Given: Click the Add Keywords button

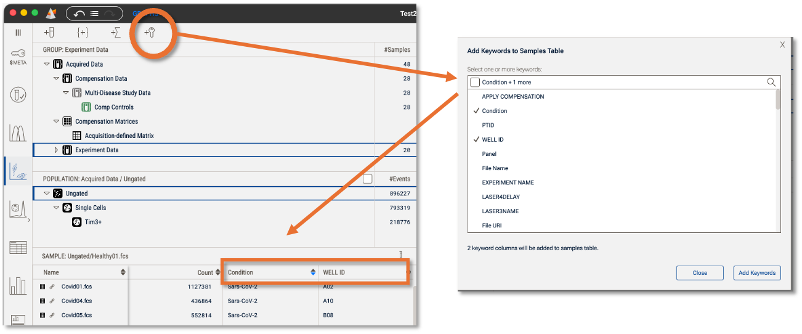Looking at the screenshot, I should [x=757, y=273].
